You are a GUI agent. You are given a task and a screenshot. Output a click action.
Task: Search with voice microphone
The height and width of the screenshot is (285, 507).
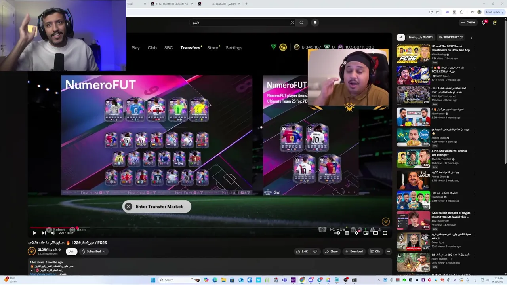point(315,23)
